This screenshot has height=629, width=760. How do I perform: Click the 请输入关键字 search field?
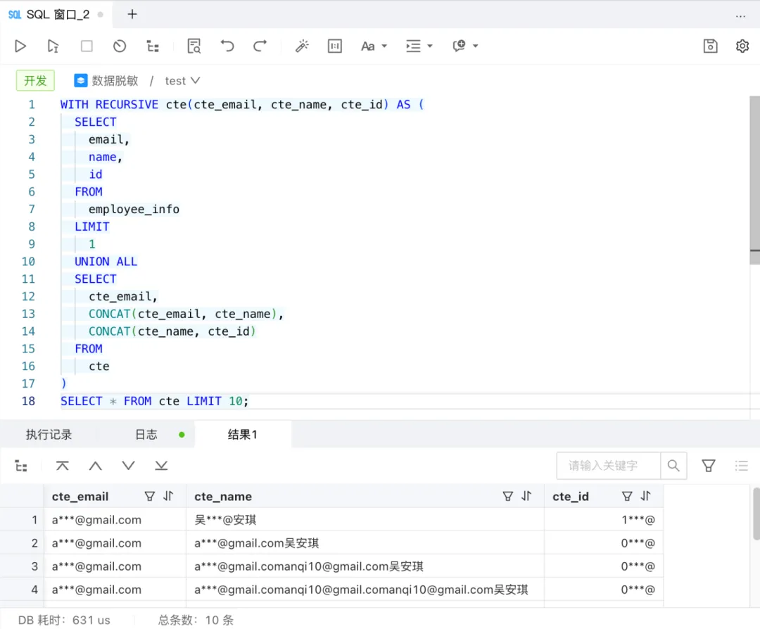point(608,466)
